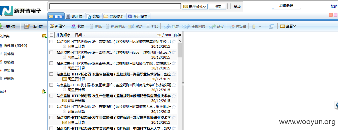The image size is (338, 130).
Task: Click the 回复 reply icon
Action: 167,27
